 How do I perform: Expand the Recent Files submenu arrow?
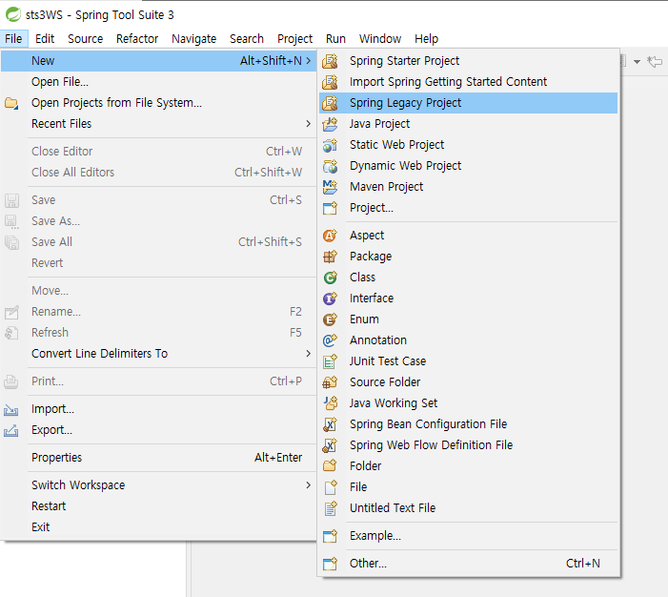click(309, 124)
